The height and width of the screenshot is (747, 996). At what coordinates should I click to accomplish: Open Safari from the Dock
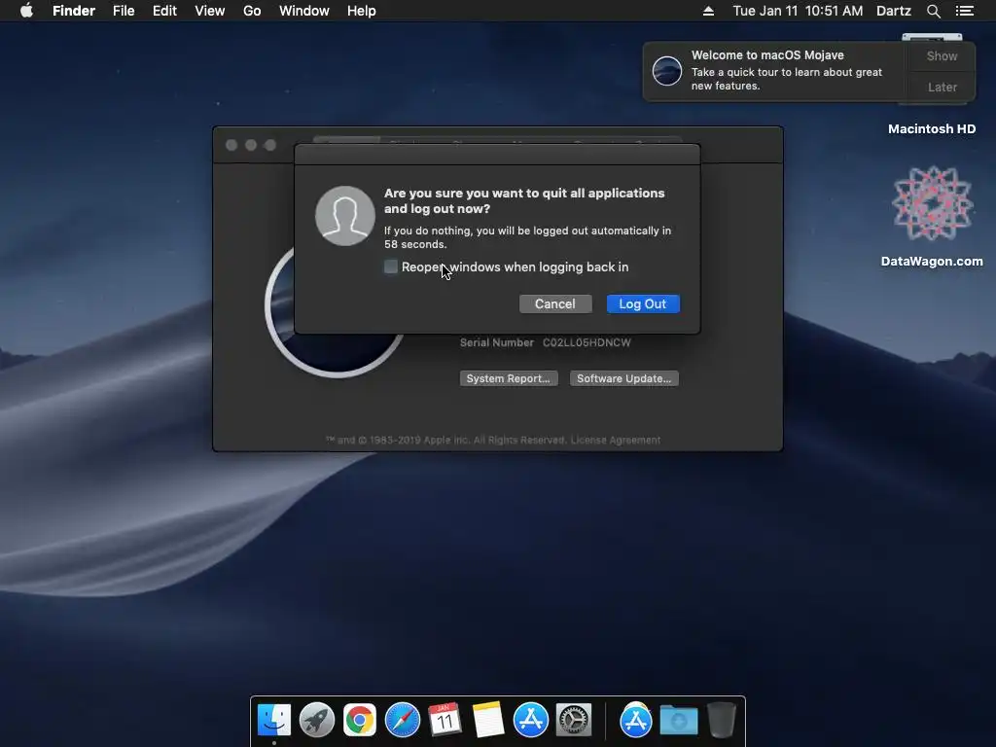[x=402, y=721]
